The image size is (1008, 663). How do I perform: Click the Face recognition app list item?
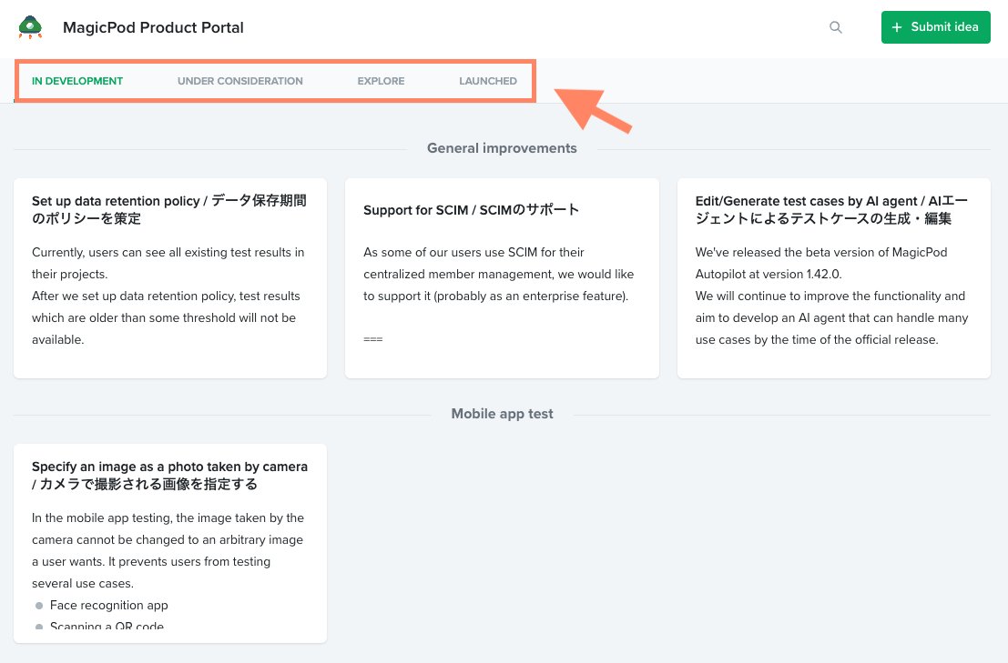[x=109, y=605]
